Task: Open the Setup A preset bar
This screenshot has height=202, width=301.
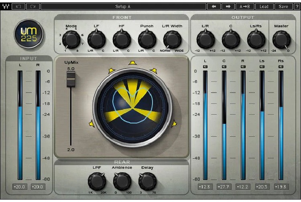Action: (123, 6)
